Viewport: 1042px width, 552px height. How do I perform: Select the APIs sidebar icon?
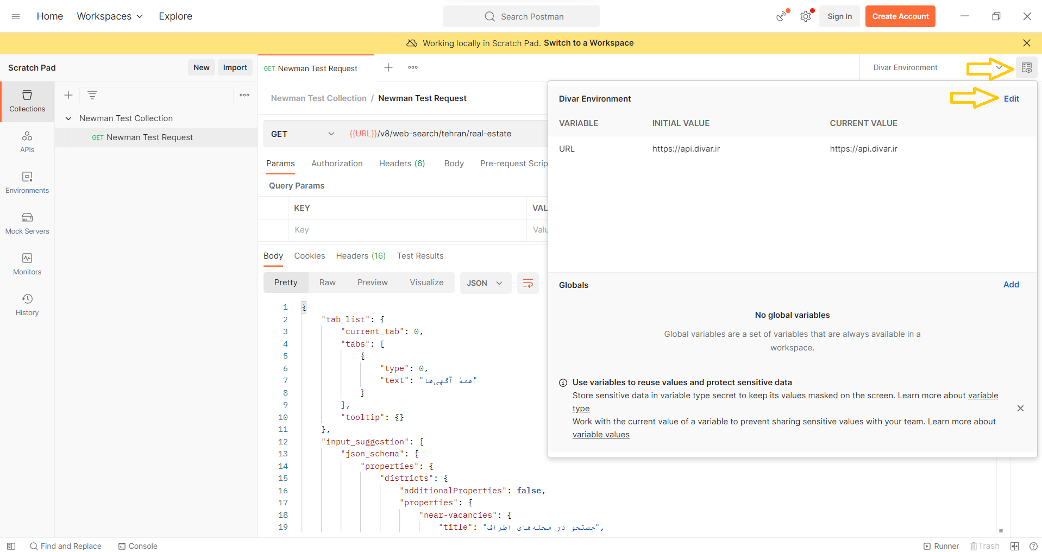coord(27,141)
